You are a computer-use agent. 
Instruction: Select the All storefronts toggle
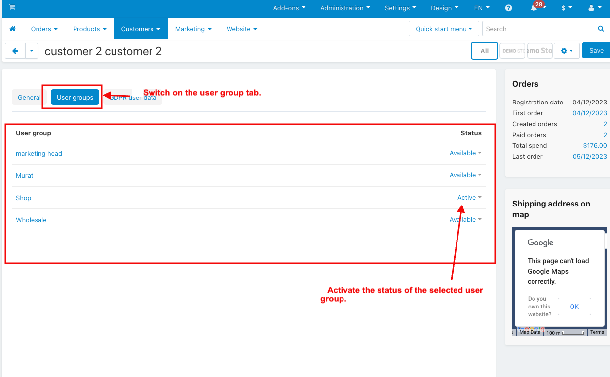[484, 51]
